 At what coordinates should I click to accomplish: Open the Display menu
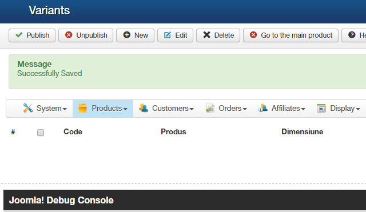[x=339, y=109]
